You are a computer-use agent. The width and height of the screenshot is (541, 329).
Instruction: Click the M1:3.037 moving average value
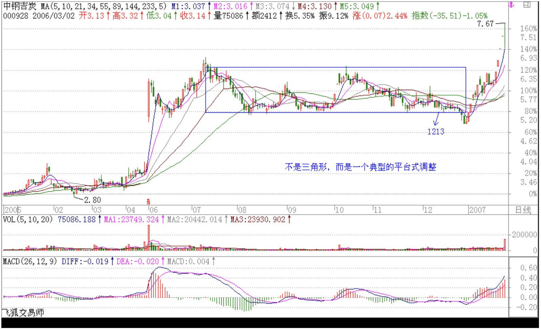[188, 6]
